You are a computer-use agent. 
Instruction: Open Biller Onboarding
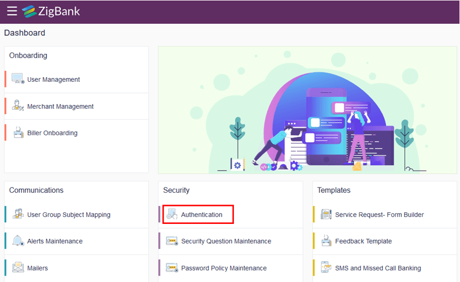(52, 133)
